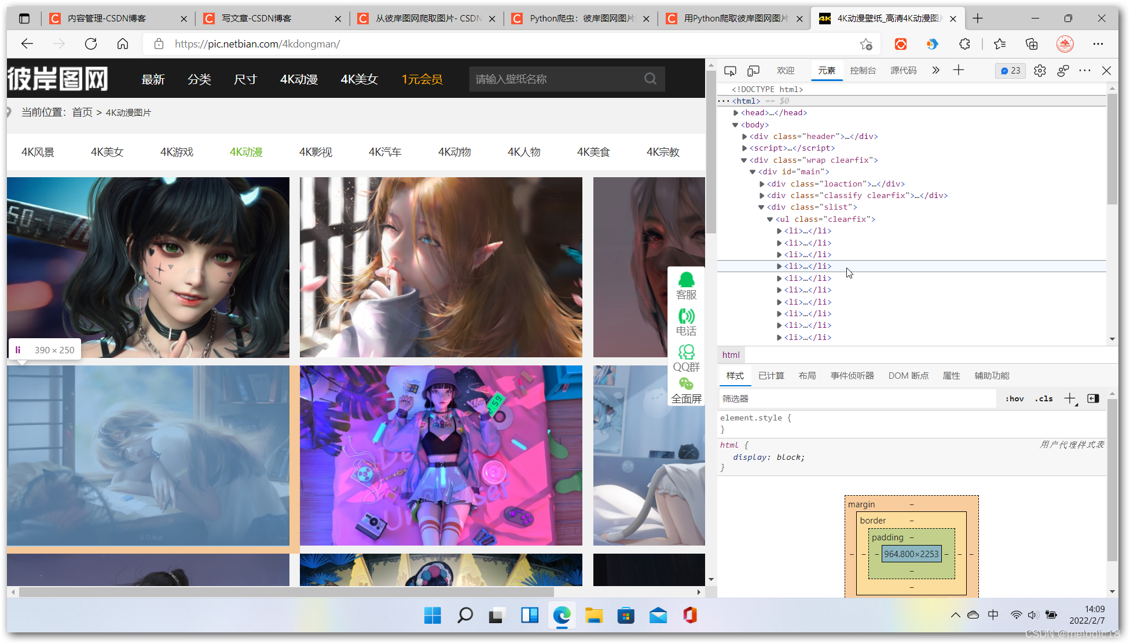The image size is (1130, 644).
Task: Add page to favorites star icon
Action: (866, 44)
